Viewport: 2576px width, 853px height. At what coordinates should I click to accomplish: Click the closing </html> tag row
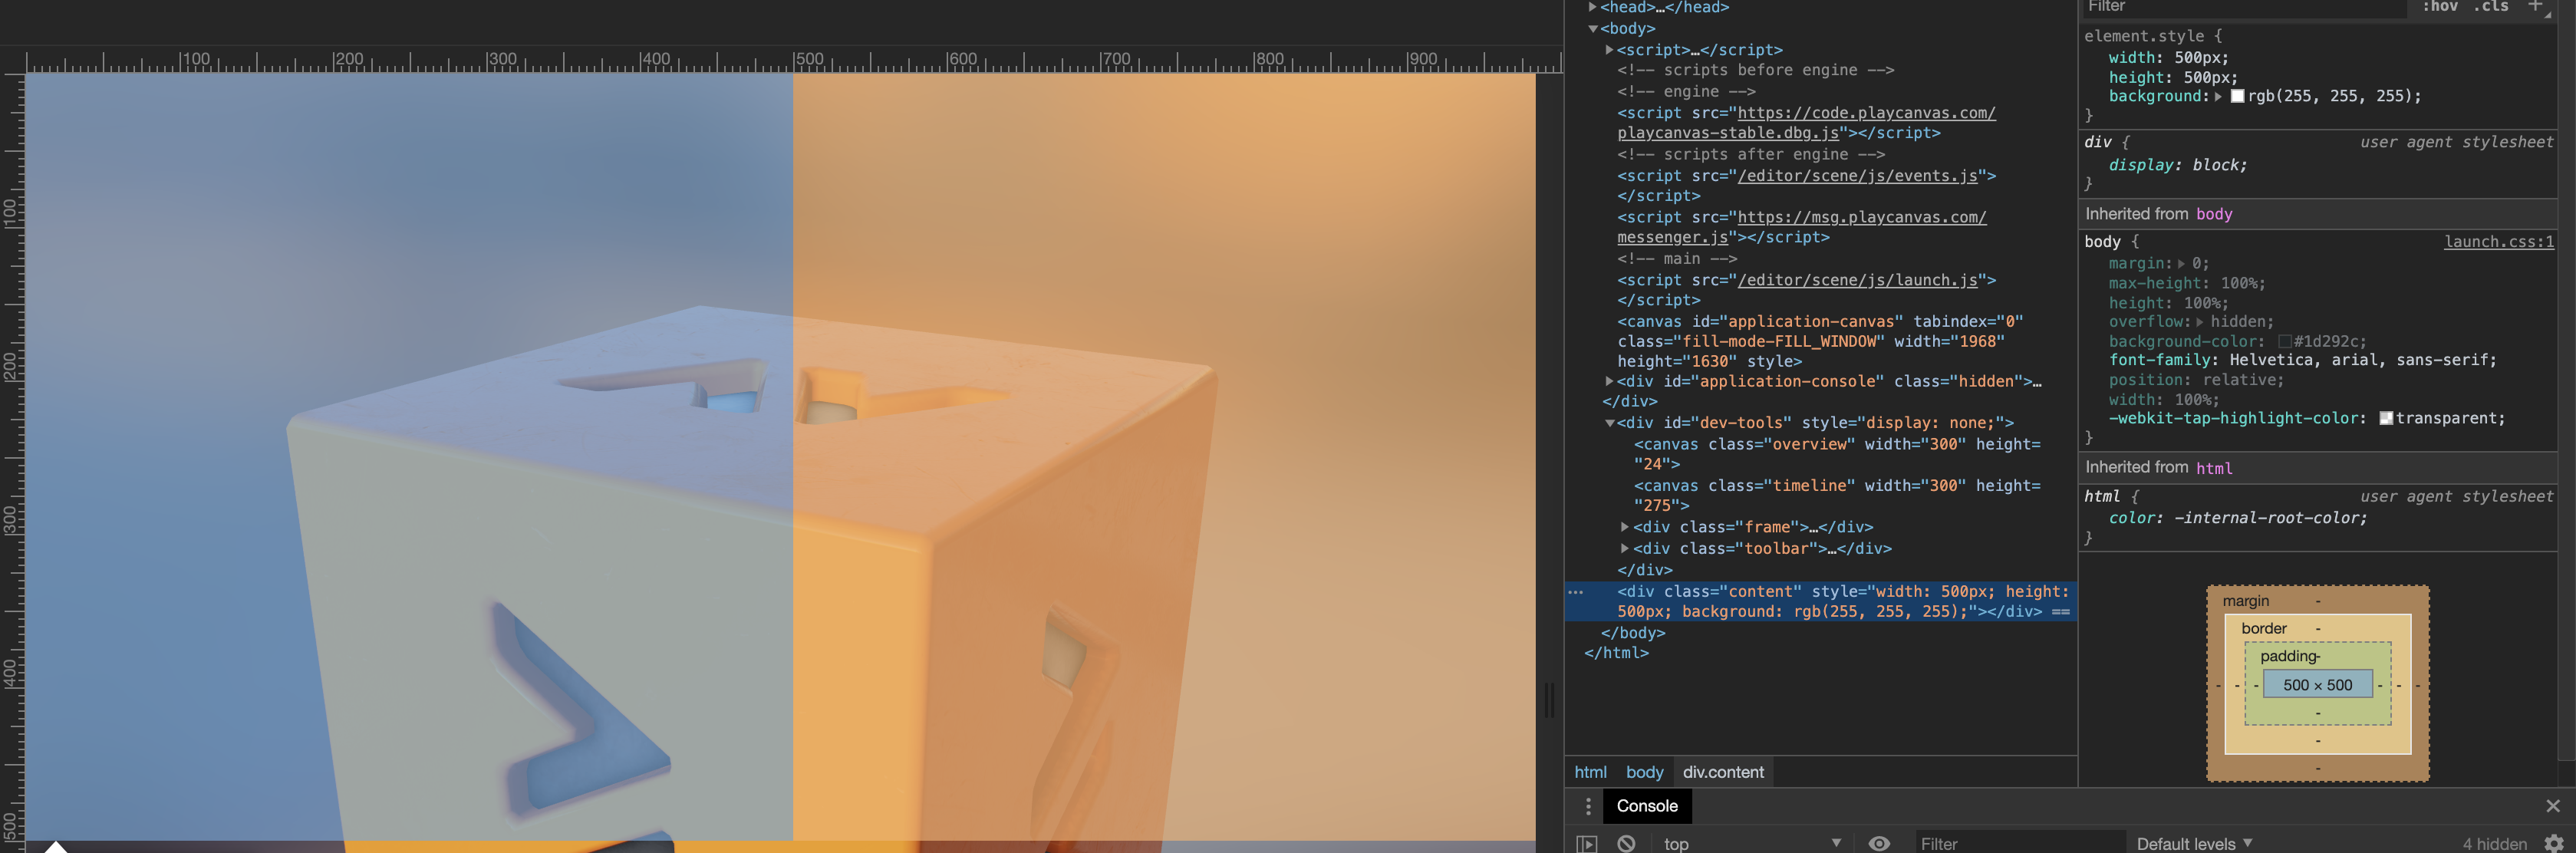(x=1616, y=653)
